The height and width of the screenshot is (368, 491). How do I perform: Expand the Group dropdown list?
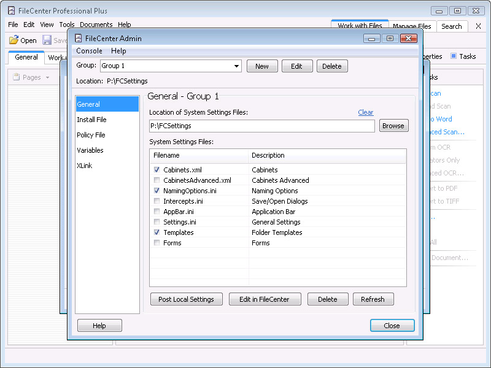pyautogui.click(x=236, y=66)
